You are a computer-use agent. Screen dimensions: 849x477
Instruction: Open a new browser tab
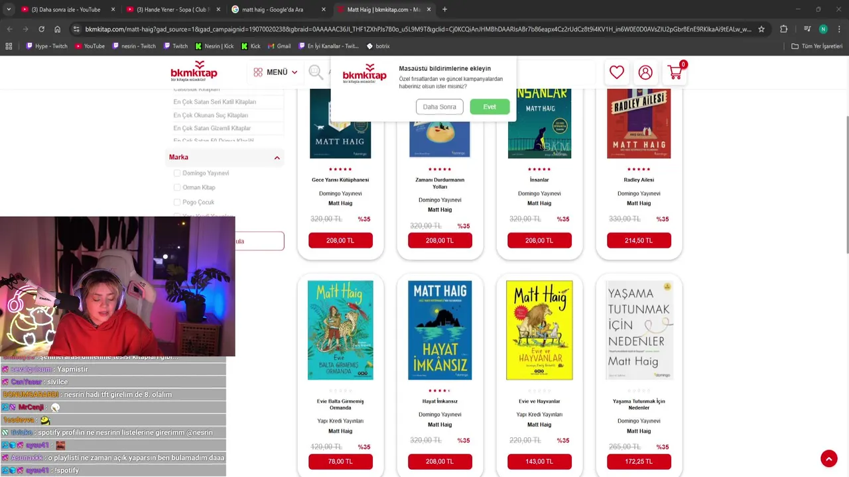coord(444,9)
